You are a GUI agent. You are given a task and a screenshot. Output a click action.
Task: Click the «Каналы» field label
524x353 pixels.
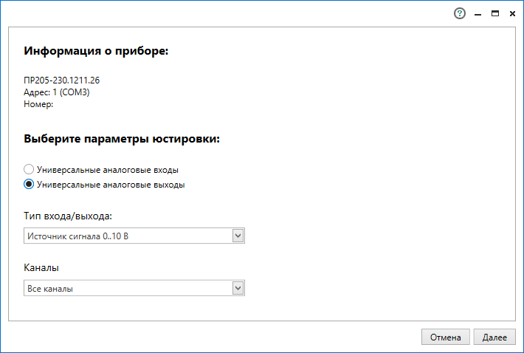(x=41, y=267)
